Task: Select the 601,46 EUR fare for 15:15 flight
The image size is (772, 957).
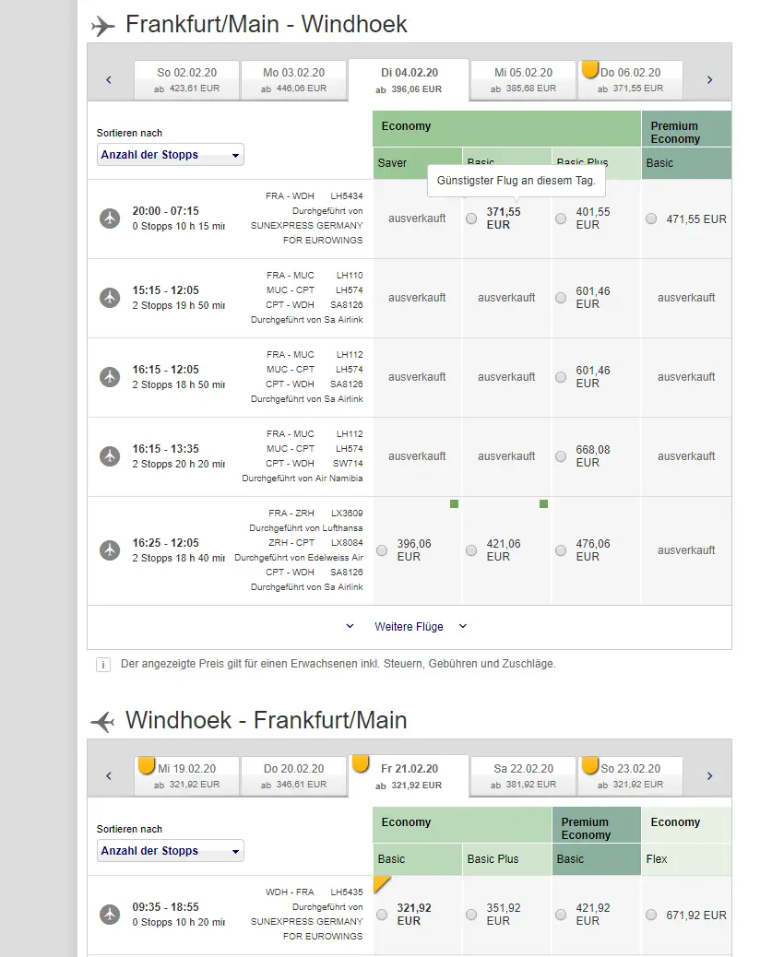Action: 561,298
